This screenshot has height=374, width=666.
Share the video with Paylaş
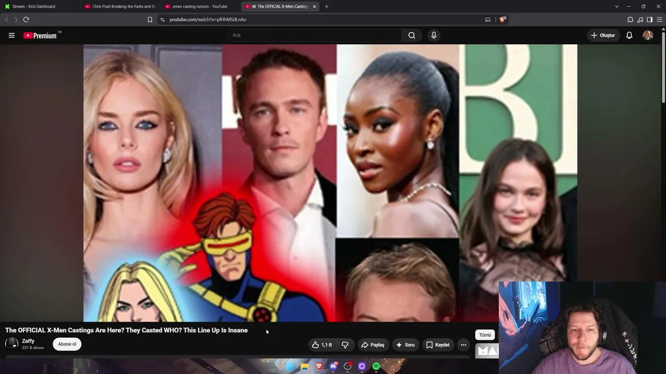pyautogui.click(x=373, y=345)
